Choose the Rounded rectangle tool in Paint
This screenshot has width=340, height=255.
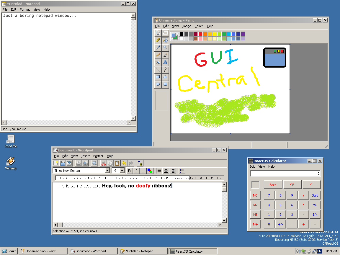[165, 84]
